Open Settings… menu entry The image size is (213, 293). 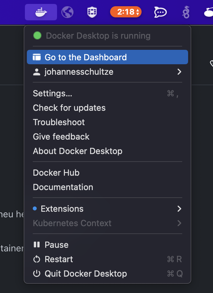[52, 93]
